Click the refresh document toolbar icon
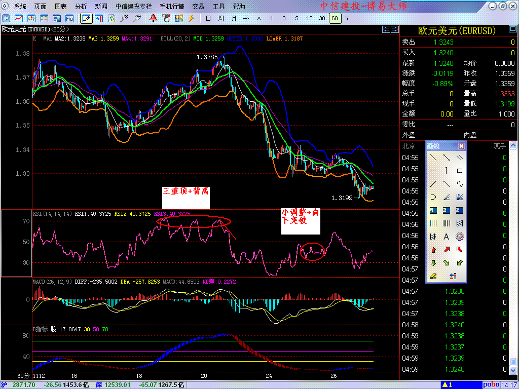 [x=112, y=18]
